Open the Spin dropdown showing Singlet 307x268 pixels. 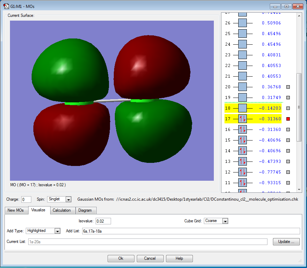68,199
